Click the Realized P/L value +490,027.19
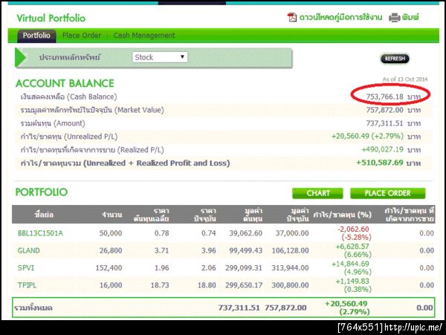The height and width of the screenshot is (335, 446). click(383, 149)
